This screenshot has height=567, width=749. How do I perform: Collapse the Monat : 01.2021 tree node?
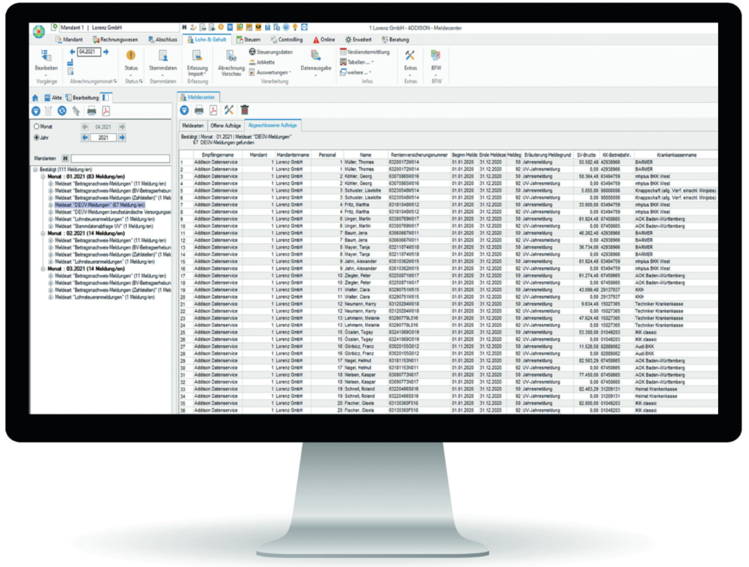[43, 177]
